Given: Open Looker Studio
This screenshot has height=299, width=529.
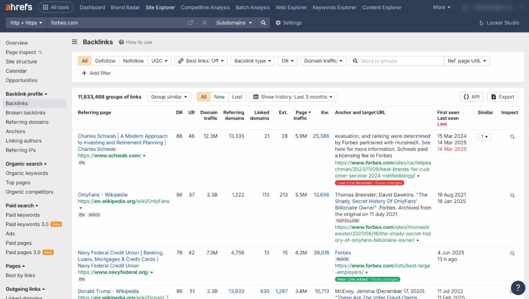Looking at the screenshot, I should point(499,23).
